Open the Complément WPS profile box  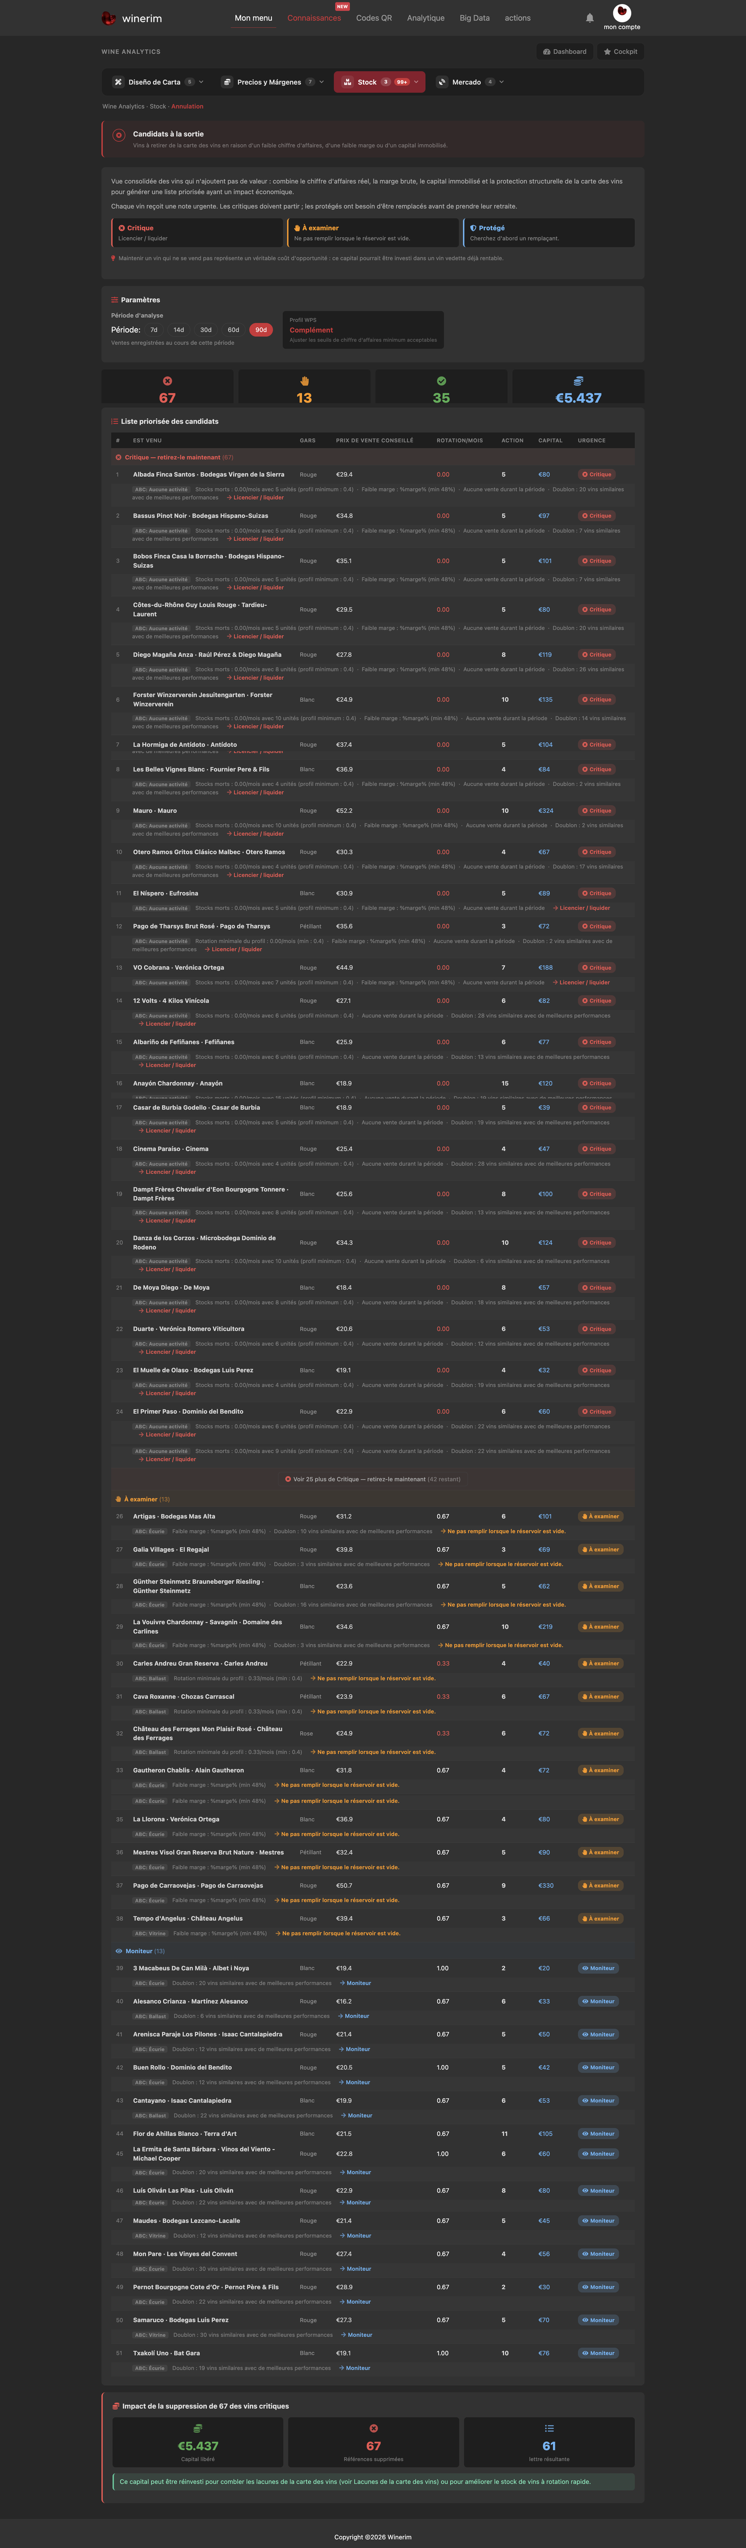363,330
